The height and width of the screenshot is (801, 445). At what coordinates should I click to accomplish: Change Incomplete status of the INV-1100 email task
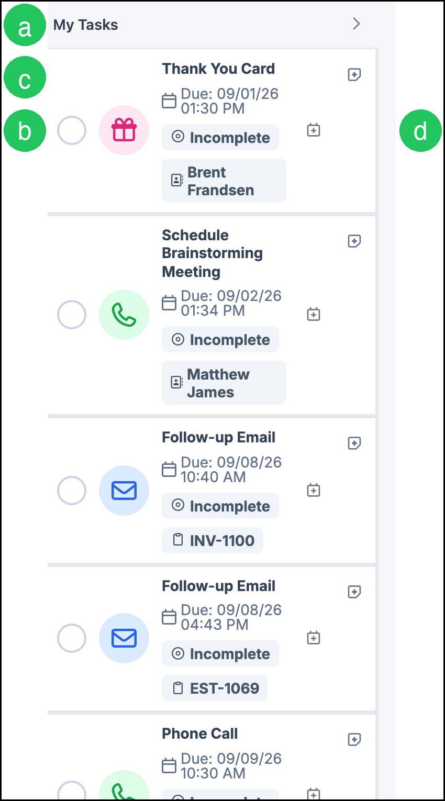[220, 506]
